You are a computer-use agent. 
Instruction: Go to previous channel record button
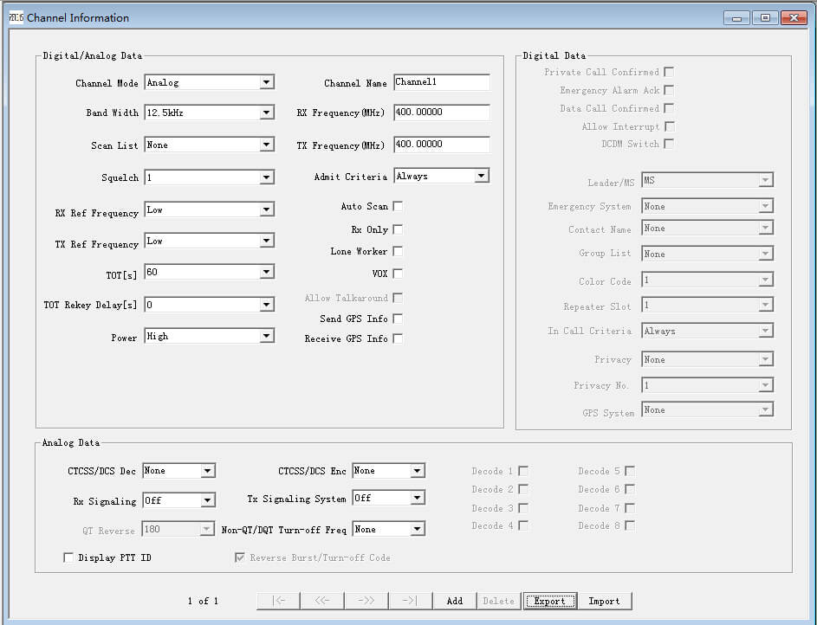322,601
